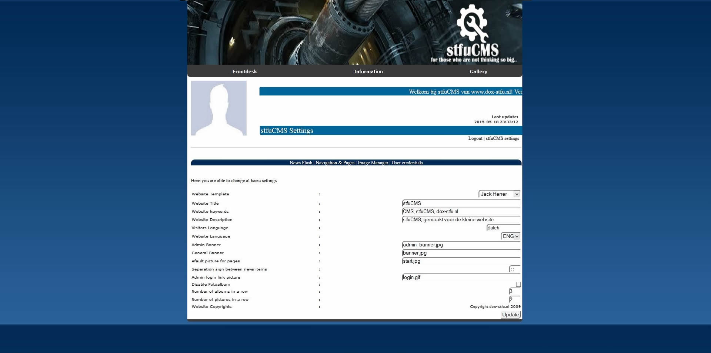Click the Update button
Screen dimensions: 711x353
click(x=510, y=315)
